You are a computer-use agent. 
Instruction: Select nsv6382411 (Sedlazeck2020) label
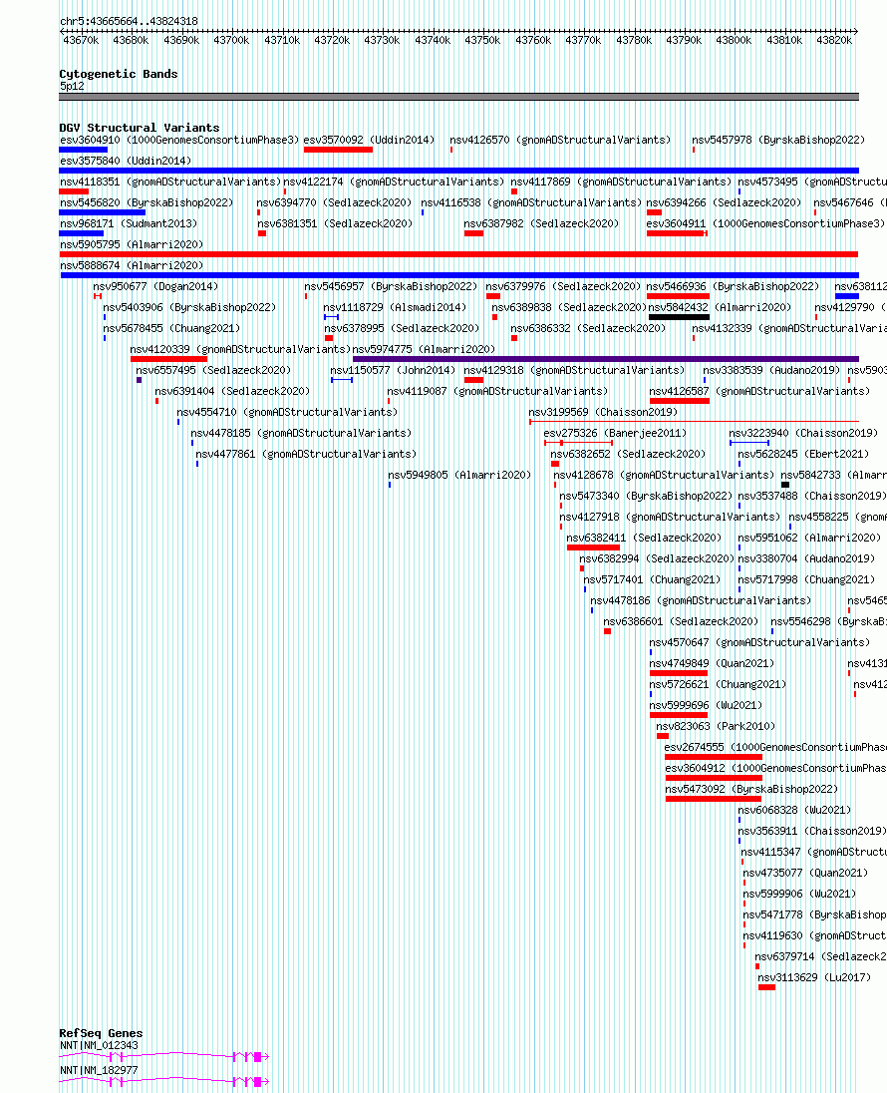tap(644, 537)
